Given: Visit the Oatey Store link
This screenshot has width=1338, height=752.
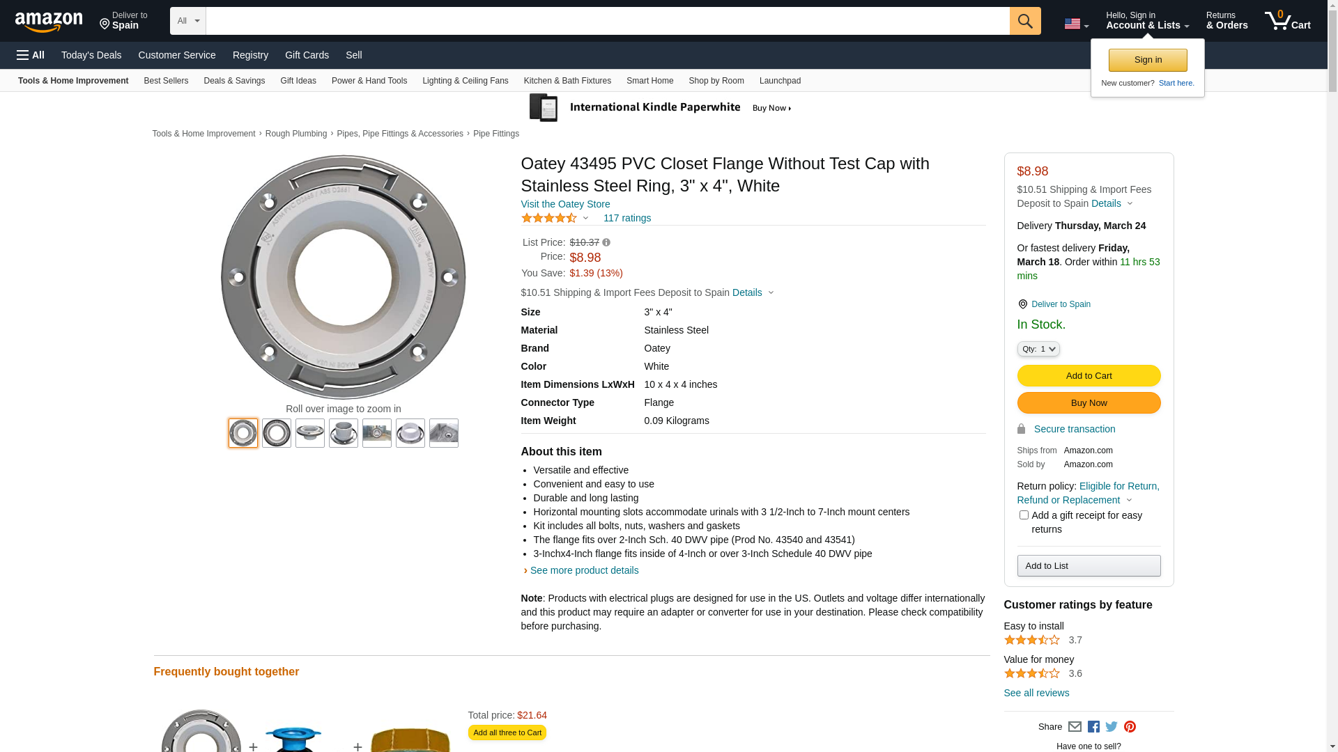Looking at the screenshot, I should (x=565, y=204).
